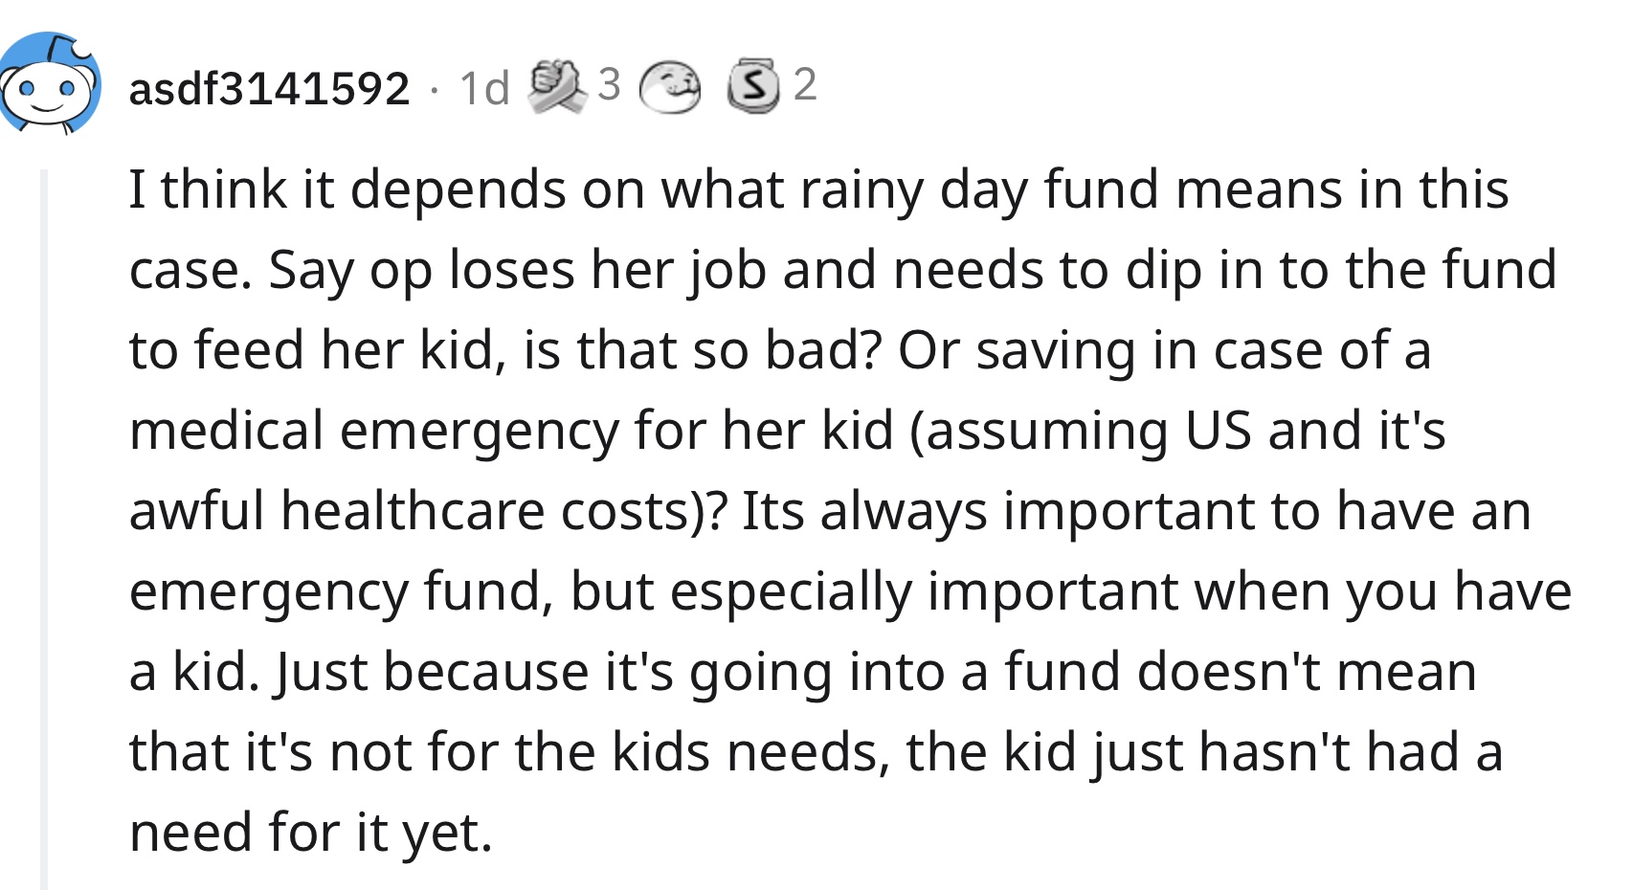Click the words "assuming US" in parentheses
The width and height of the screenshot is (1633, 890).
pyautogui.click(x=1087, y=431)
